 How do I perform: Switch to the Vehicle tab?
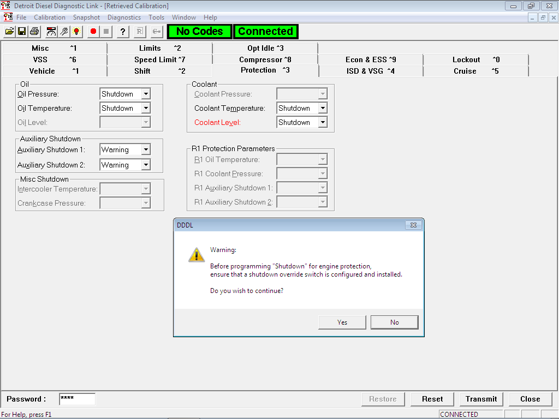55,71
